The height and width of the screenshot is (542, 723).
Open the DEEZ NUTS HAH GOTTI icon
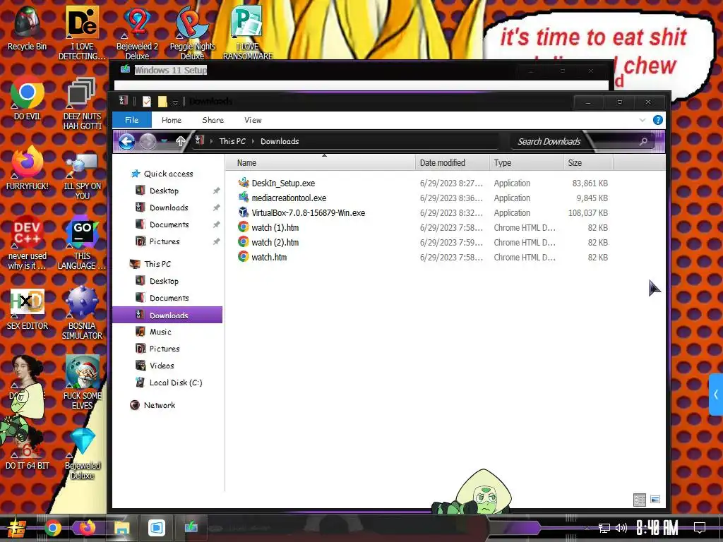pos(82,103)
